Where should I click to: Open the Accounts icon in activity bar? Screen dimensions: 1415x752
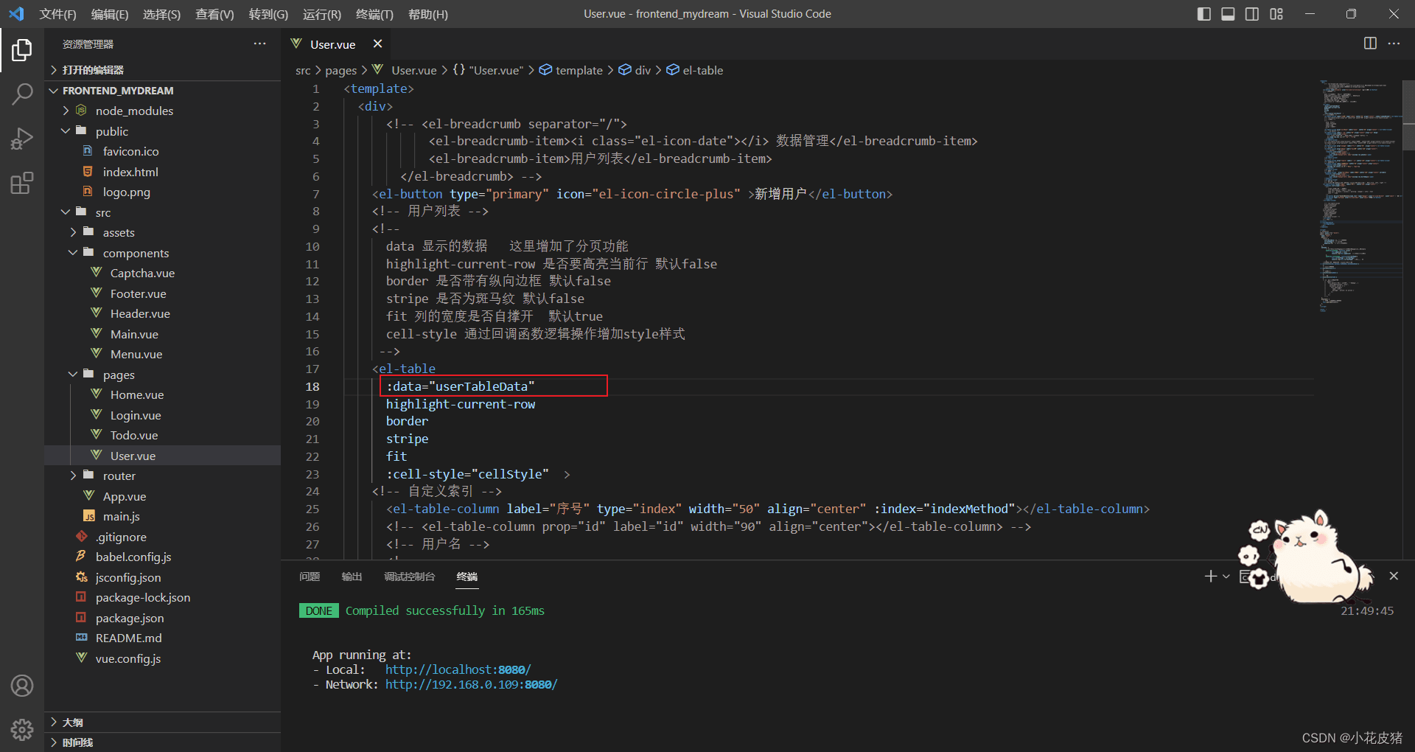point(22,686)
